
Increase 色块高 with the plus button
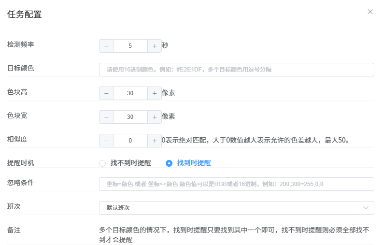(x=155, y=93)
